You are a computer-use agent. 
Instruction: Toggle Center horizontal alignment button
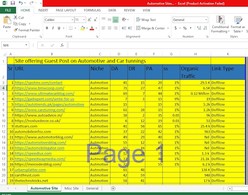(x=109, y=28)
